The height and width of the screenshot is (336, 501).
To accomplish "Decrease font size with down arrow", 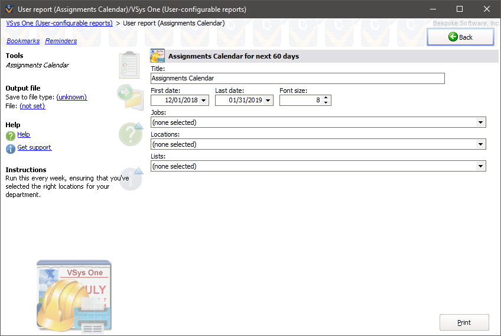I will [327, 103].
